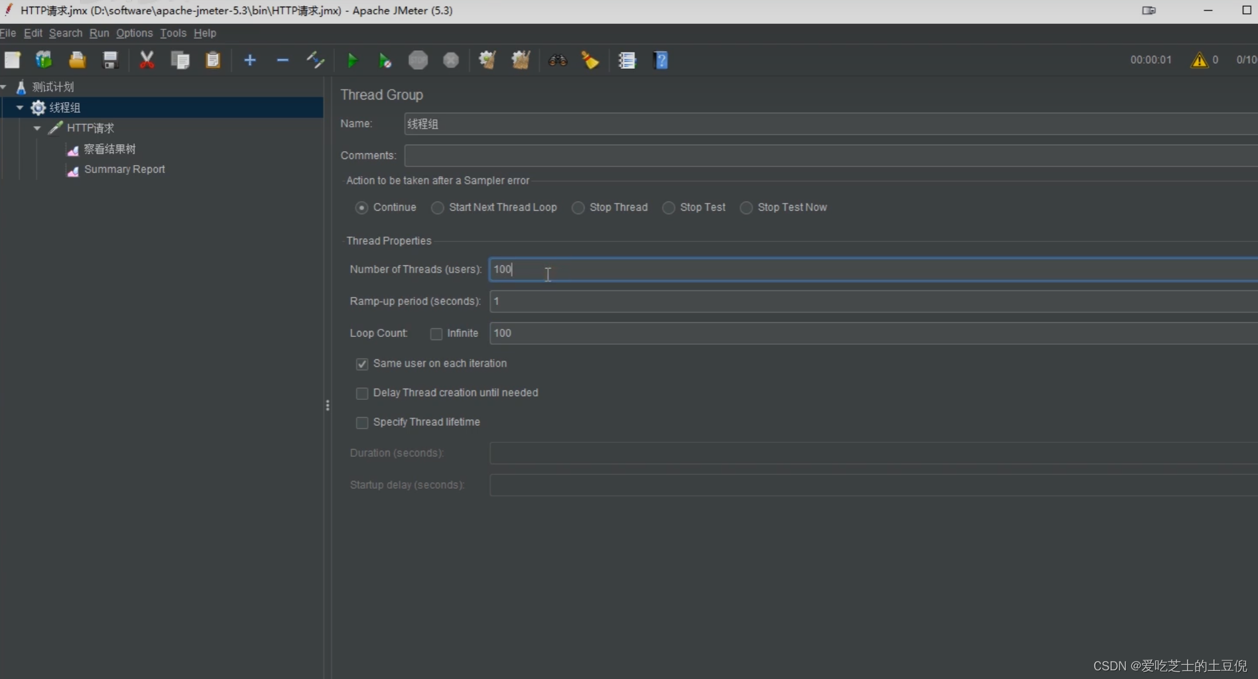Select the 线程组 thread group node

point(64,107)
